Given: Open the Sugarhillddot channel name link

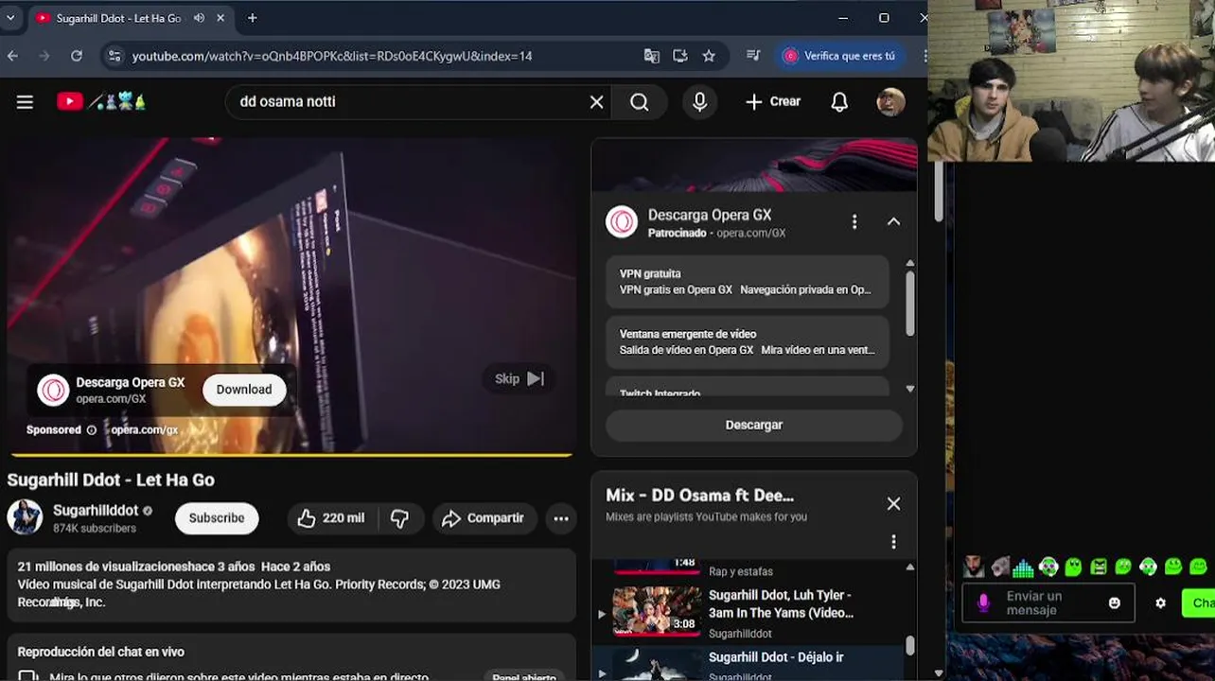Looking at the screenshot, I should tap(96, 511).
